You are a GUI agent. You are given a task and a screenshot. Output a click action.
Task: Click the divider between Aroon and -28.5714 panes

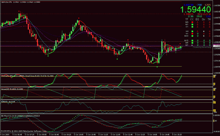click(107, 100)
